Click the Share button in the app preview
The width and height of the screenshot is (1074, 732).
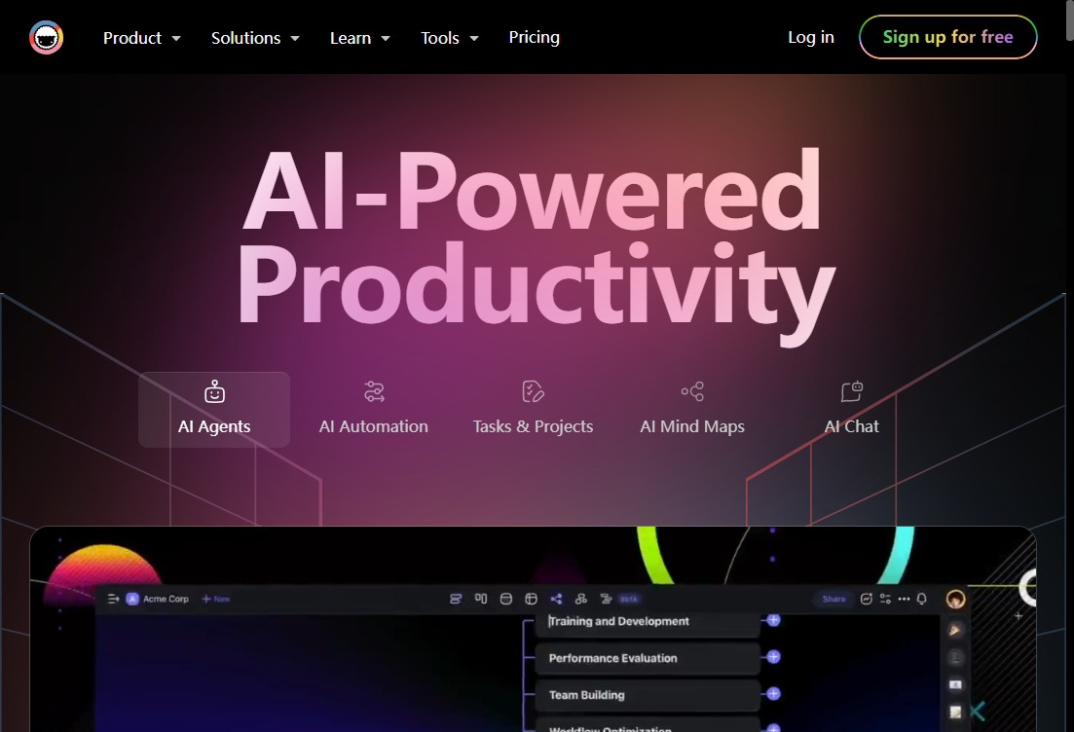click(x=833, y=599)
